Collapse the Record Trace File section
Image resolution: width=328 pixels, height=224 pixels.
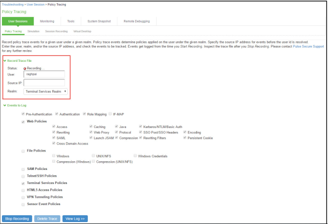5,61
